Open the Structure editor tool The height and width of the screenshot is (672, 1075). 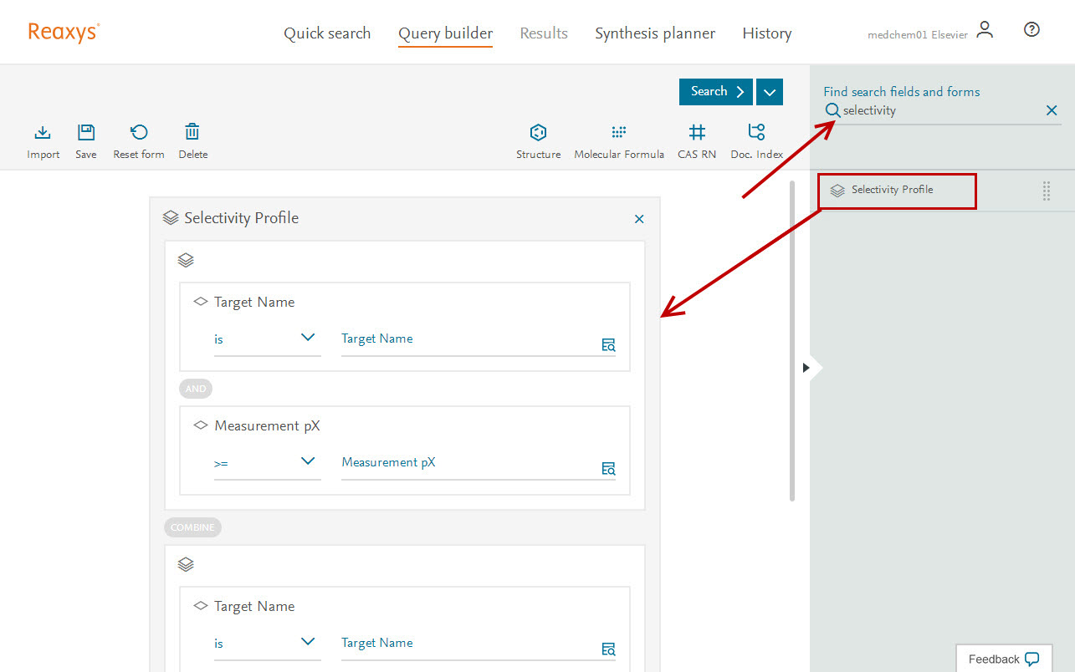[538, 133]
